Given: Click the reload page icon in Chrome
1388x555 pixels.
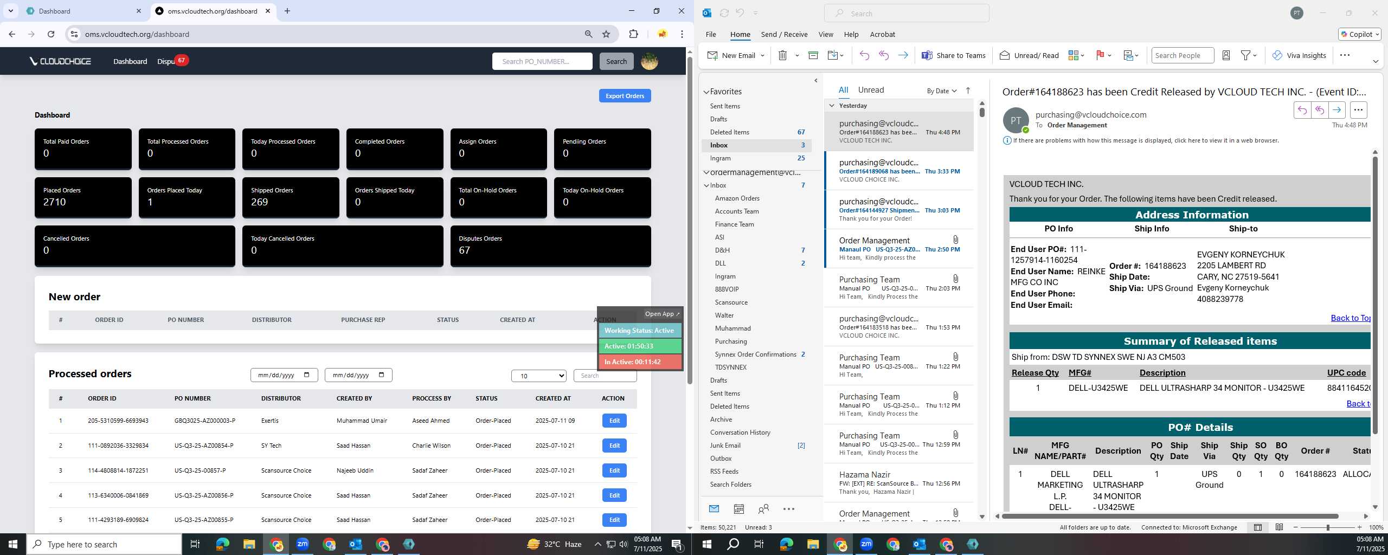Looking at the screenshot, I should (x=51, y=34).
